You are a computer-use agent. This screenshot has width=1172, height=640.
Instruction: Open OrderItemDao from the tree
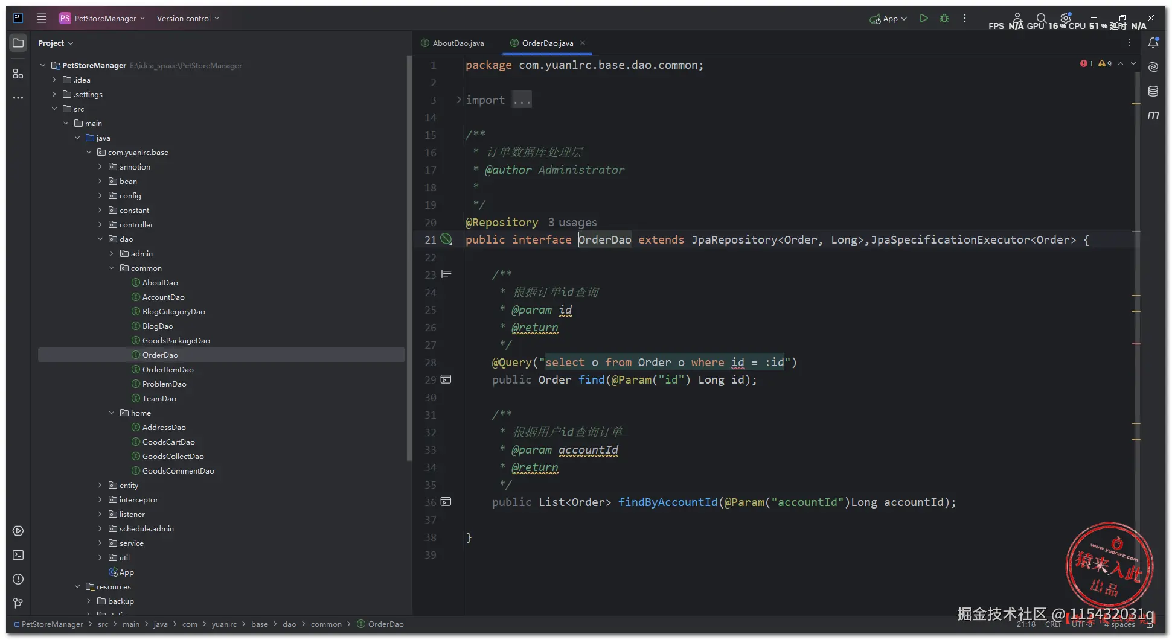tap(162, 369)
